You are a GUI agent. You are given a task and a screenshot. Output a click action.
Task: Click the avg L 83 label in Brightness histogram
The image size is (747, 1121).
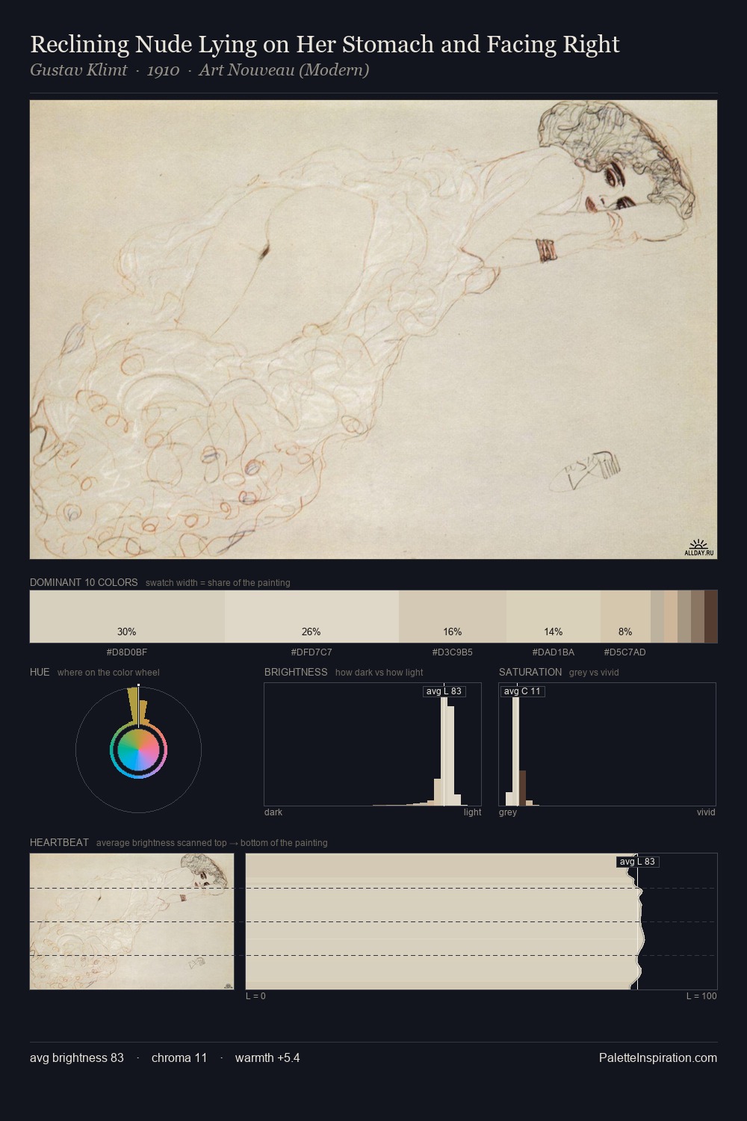click(x=444, y=691)
